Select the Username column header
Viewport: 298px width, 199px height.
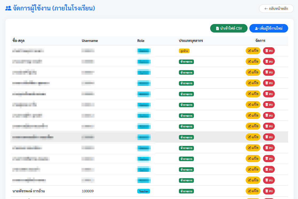(90, 41)
